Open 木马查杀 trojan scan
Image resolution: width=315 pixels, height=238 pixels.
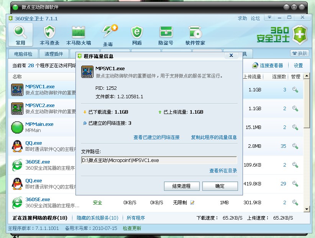49,35
